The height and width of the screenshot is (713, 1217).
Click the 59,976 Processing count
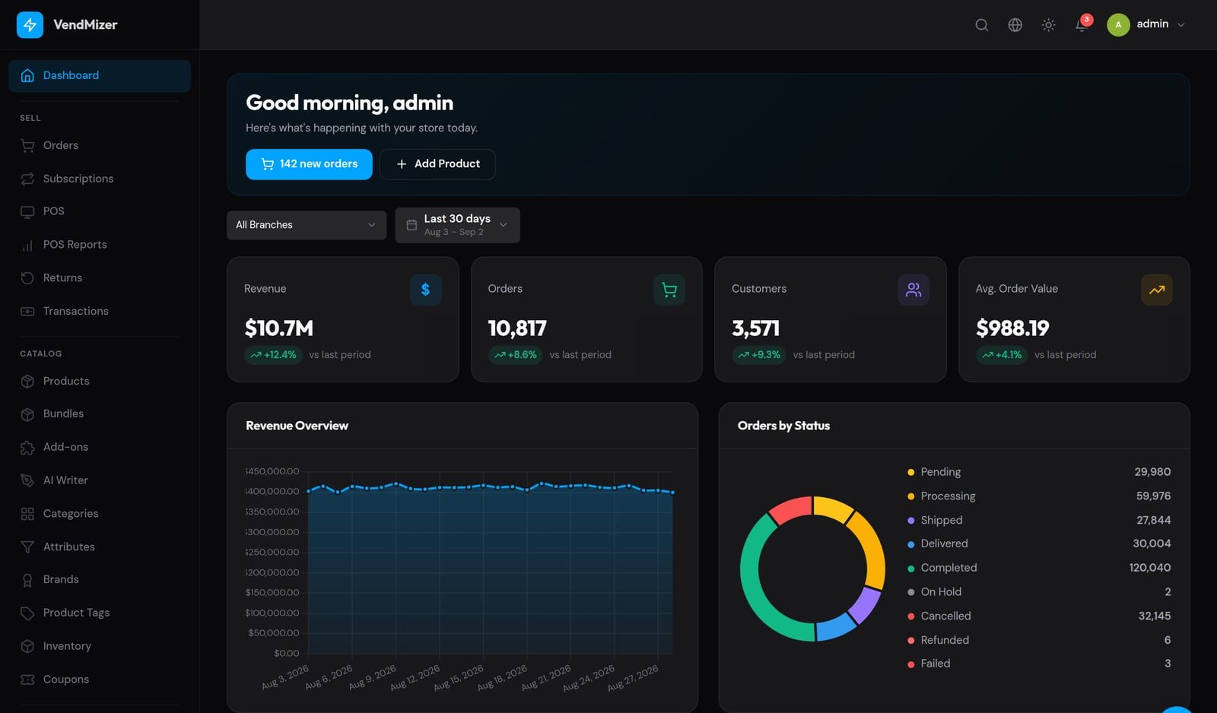tap(1154, 496)
